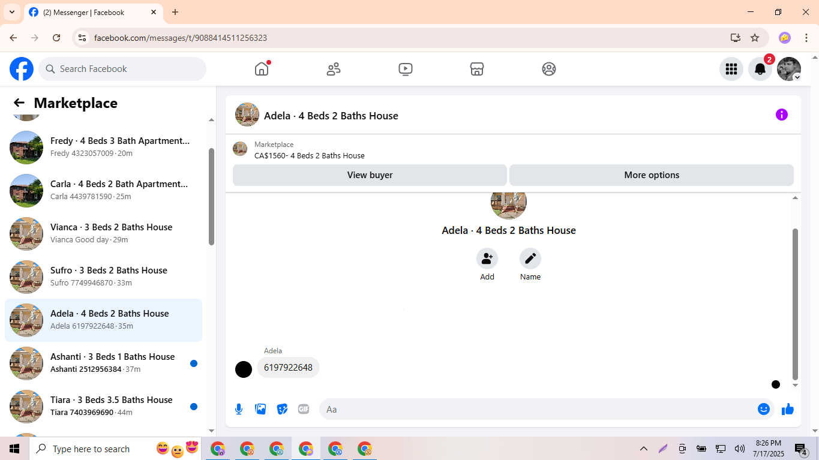Select the Messenger Facebook browser tab
Image resolution: width=819 pixels, height=460 pixels.
[x=92, y=12]
